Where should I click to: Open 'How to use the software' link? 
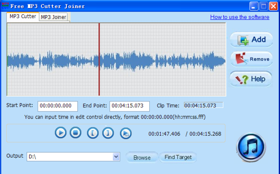(x=240, y=17)
